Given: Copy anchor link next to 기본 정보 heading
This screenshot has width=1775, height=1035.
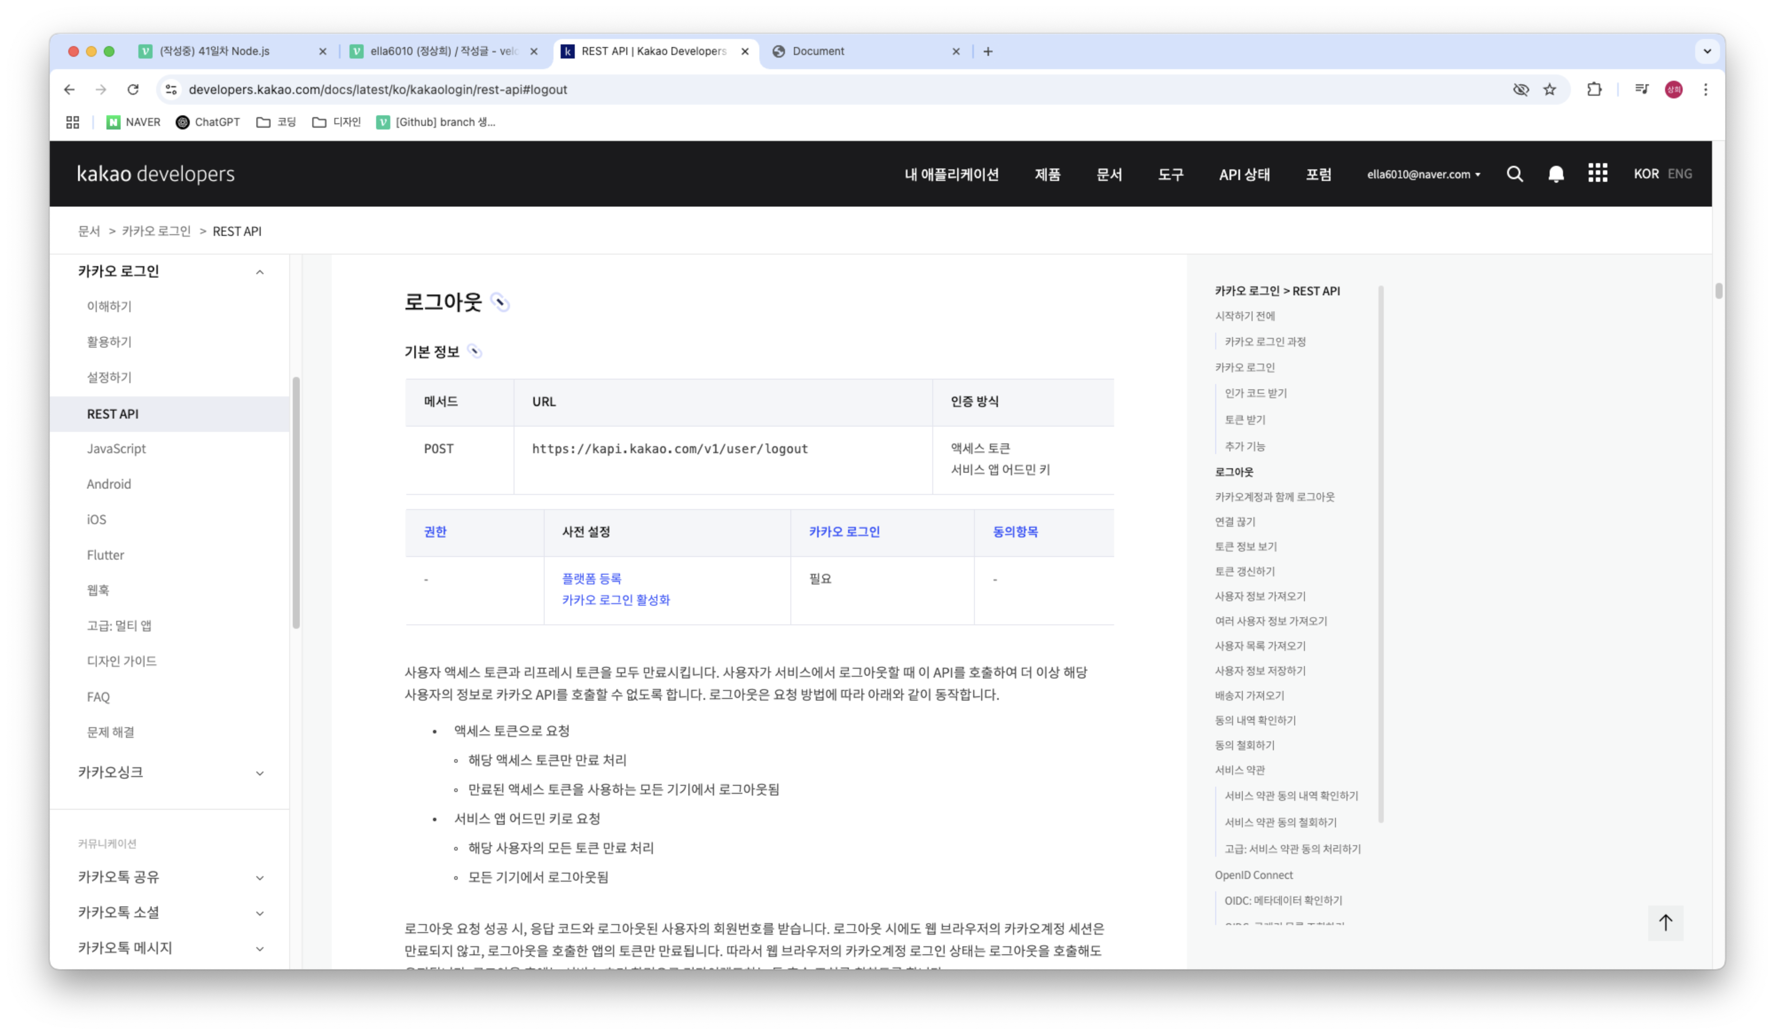Looking at the screenshot, I should click(475, 351).
